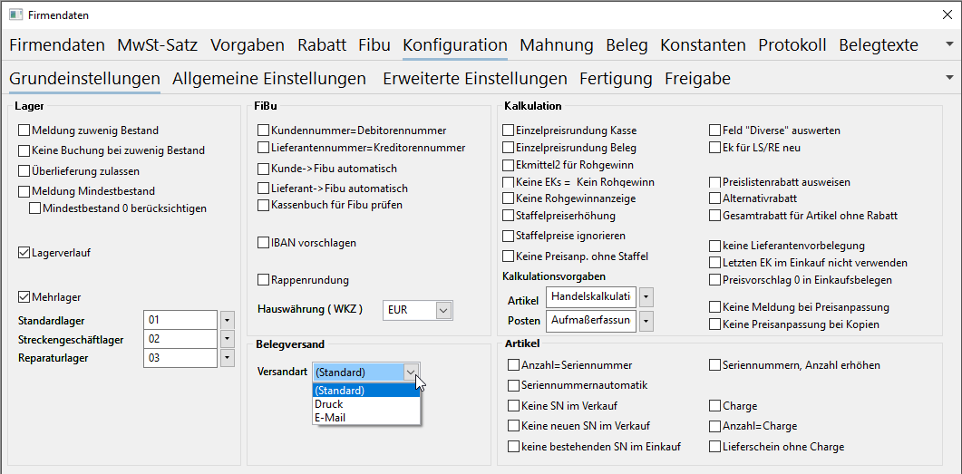
Task: Click the Firmendaten window title icon
Action: [x=16, y=15]
